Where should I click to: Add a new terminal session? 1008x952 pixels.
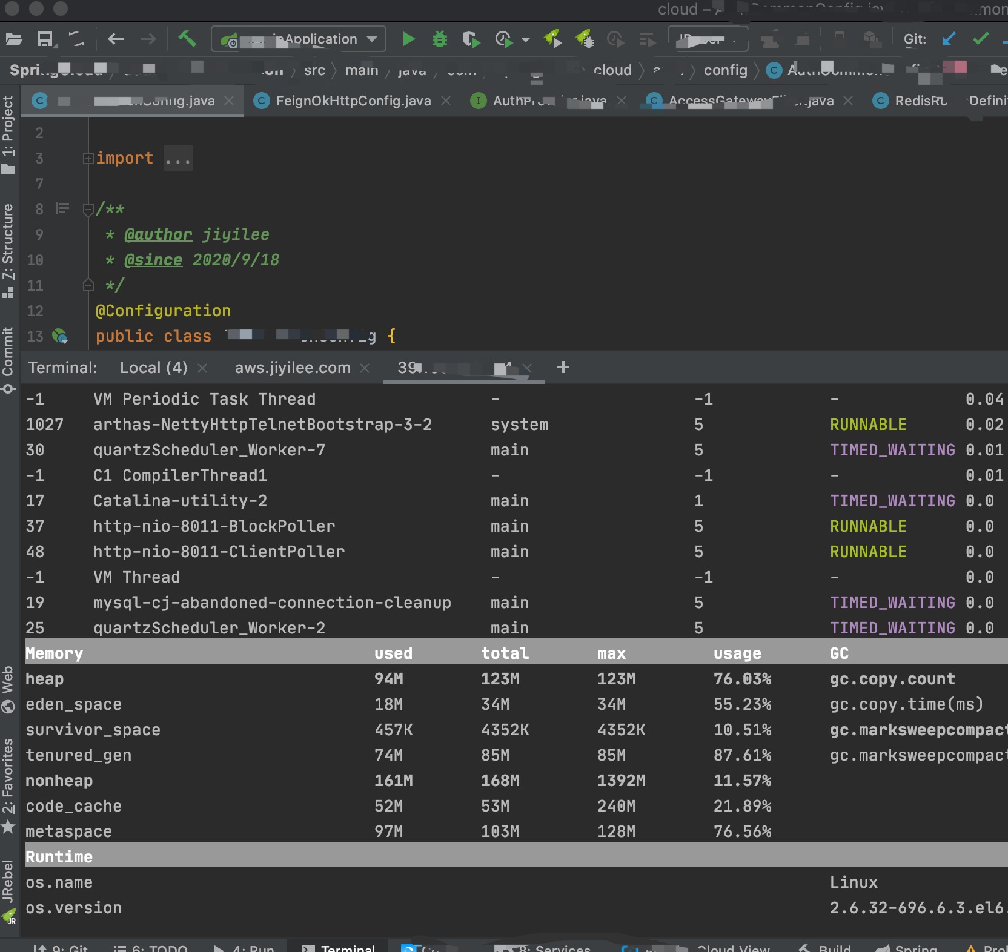[x=563, y=368]
